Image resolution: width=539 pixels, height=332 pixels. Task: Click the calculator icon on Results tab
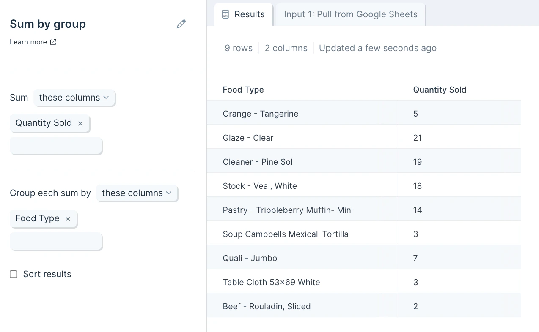(x=226, y=14)
